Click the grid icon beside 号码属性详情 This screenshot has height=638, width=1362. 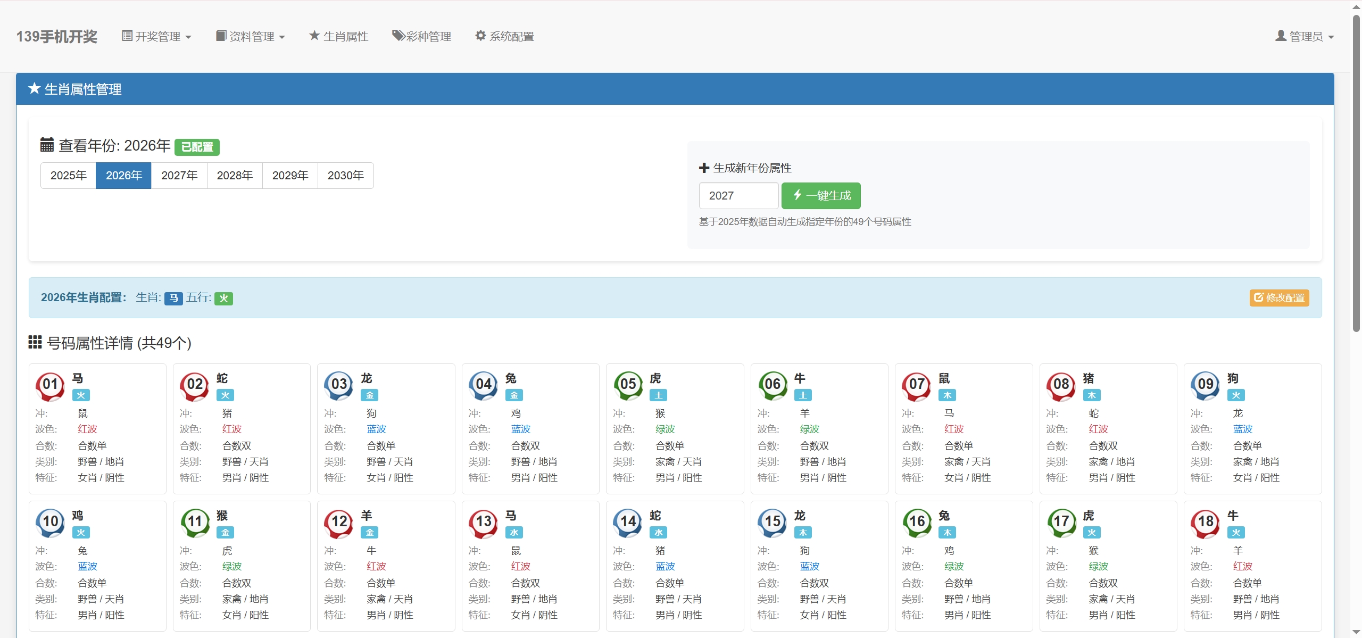pos(35,342)
